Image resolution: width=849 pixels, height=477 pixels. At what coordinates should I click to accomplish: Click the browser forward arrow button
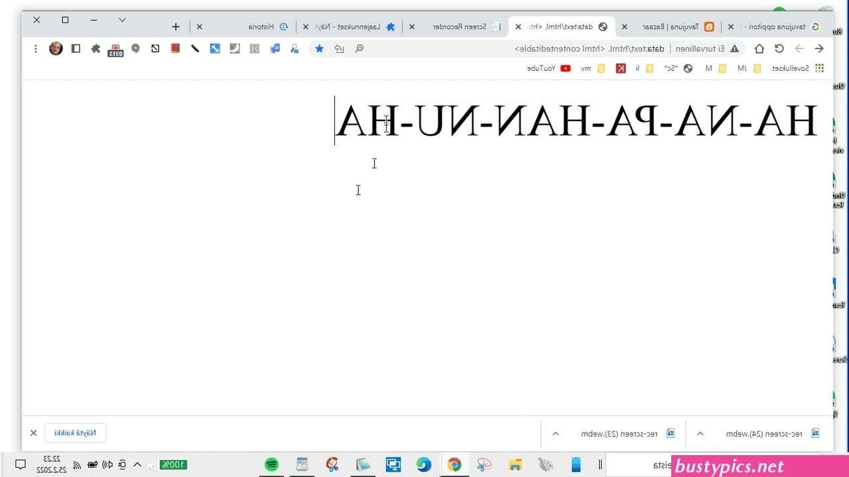click(799, 48)
